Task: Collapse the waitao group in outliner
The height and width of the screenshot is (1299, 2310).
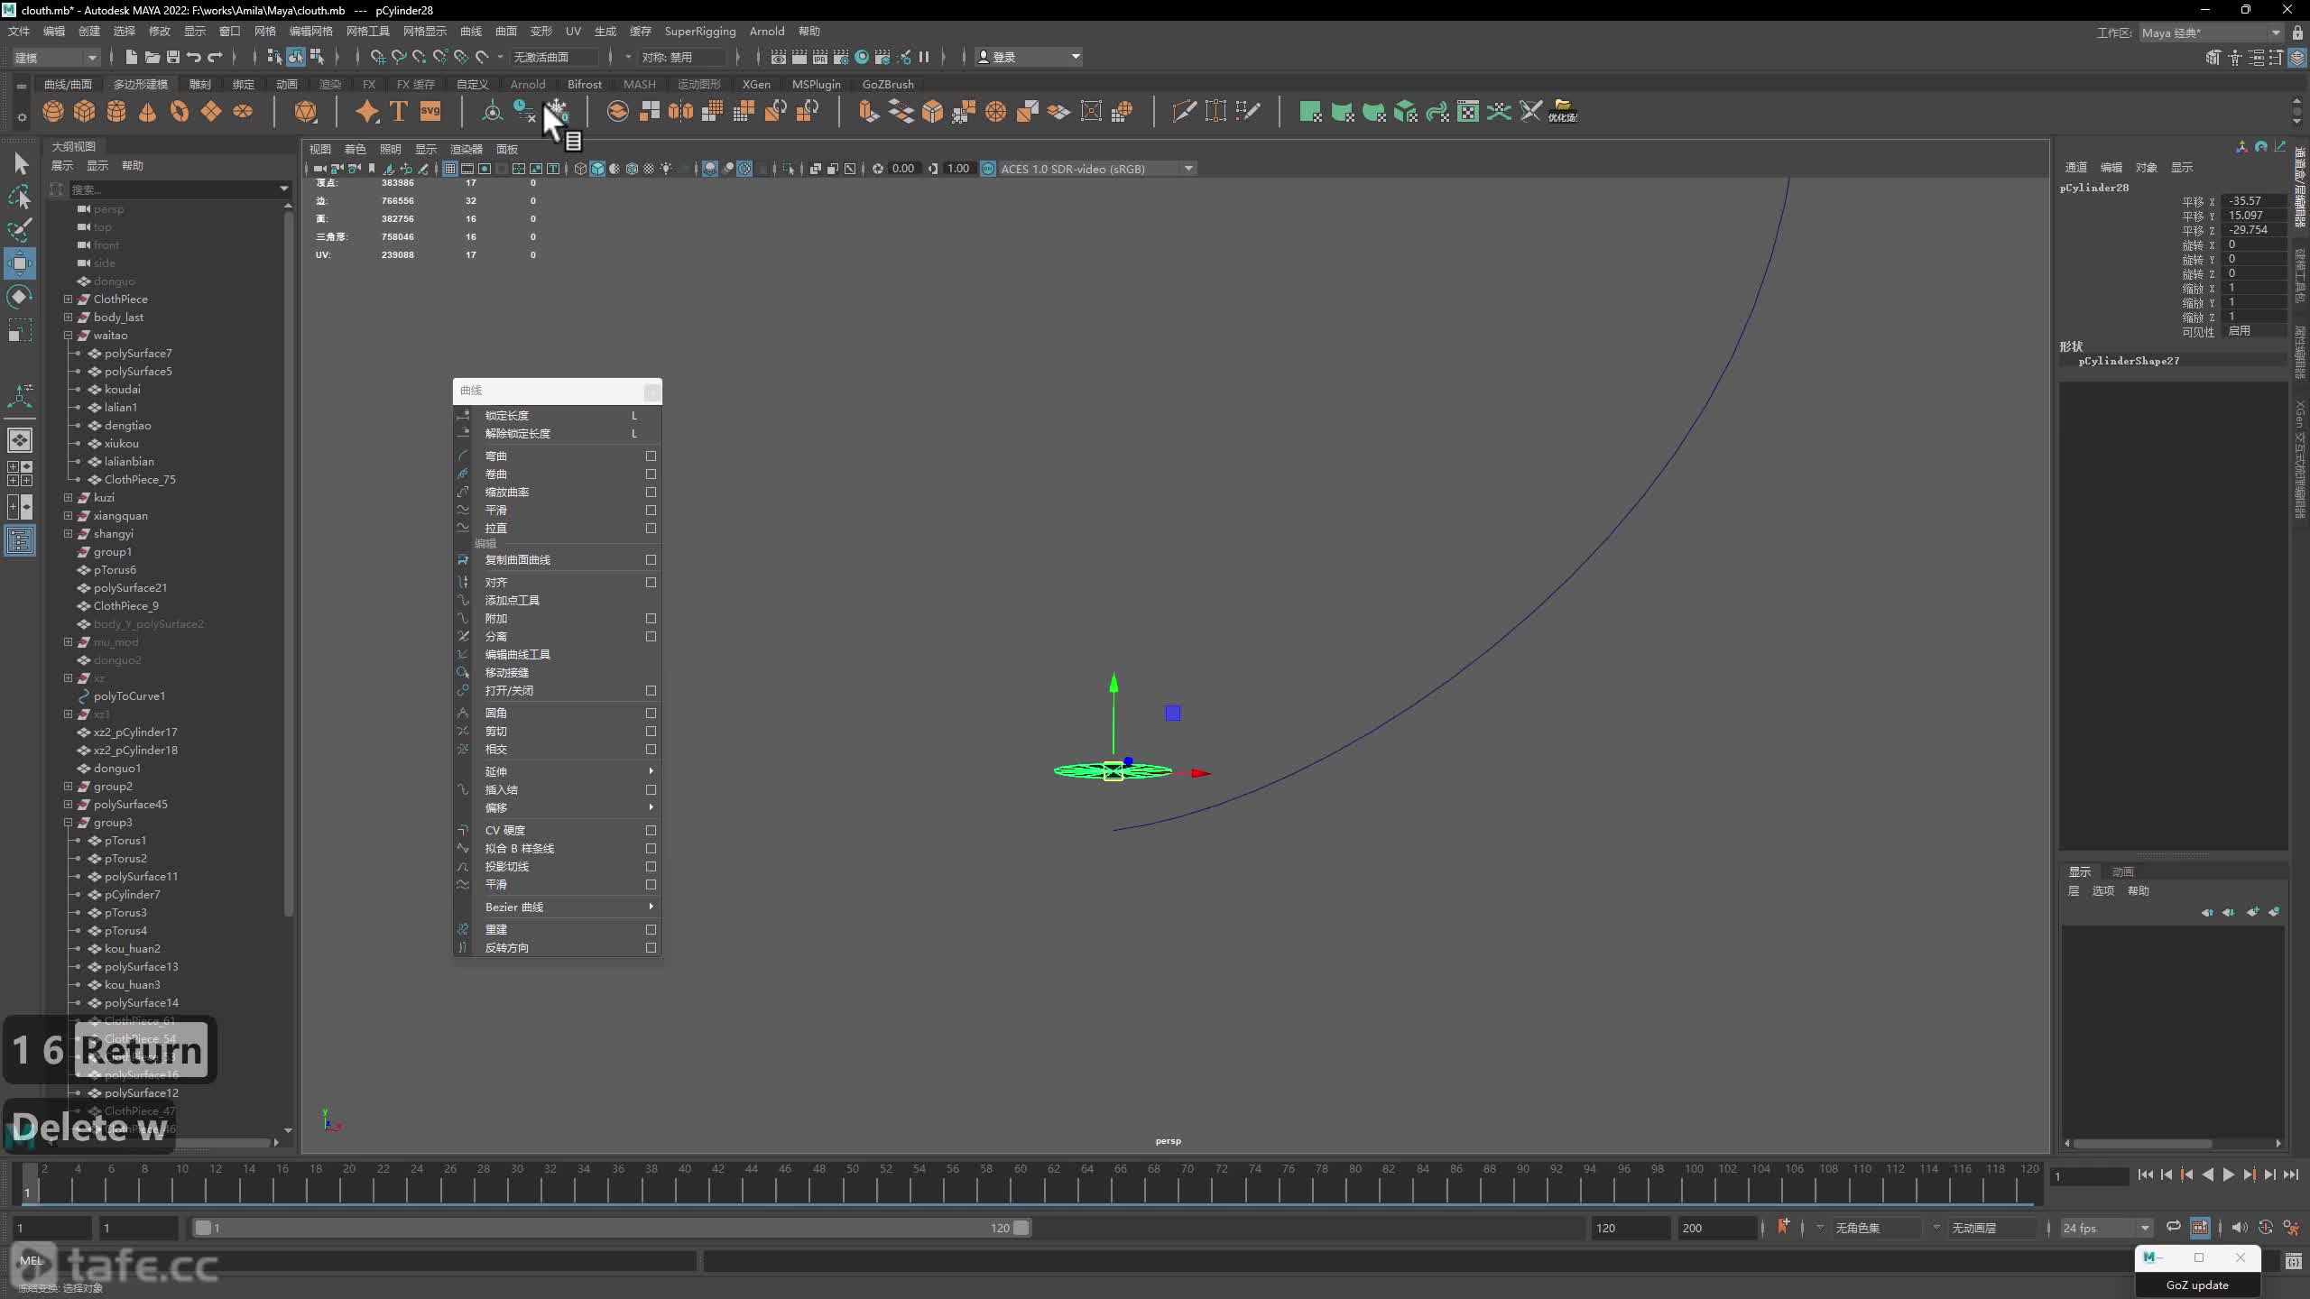Action: [x=68, y=335]
